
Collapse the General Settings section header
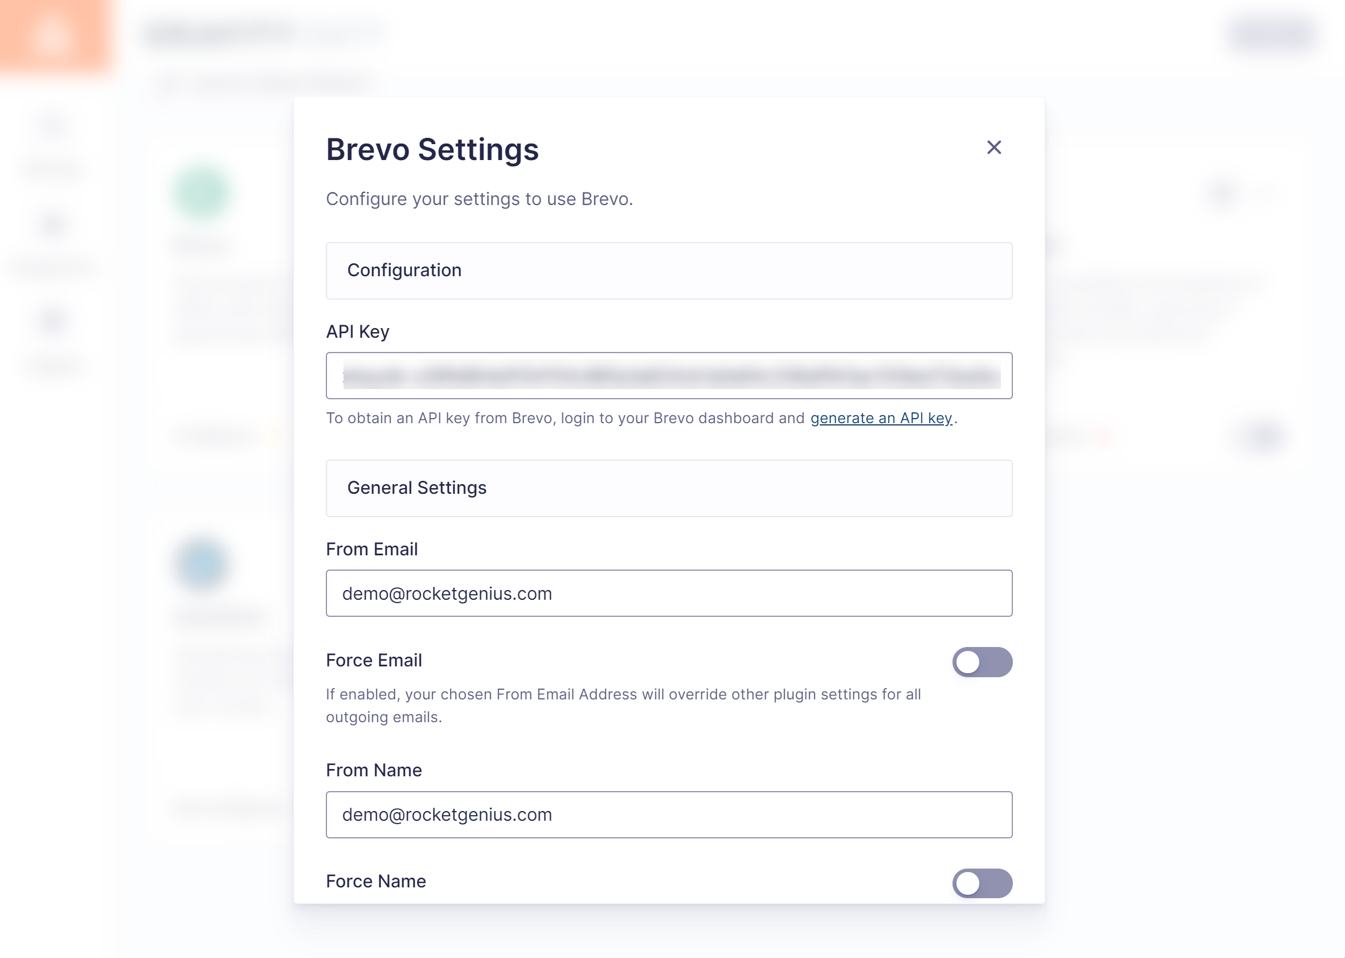[669, 489]
